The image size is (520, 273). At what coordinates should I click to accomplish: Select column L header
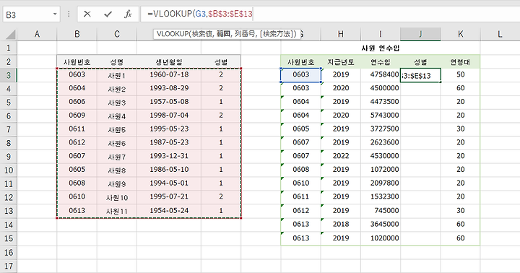pos(500,34)
